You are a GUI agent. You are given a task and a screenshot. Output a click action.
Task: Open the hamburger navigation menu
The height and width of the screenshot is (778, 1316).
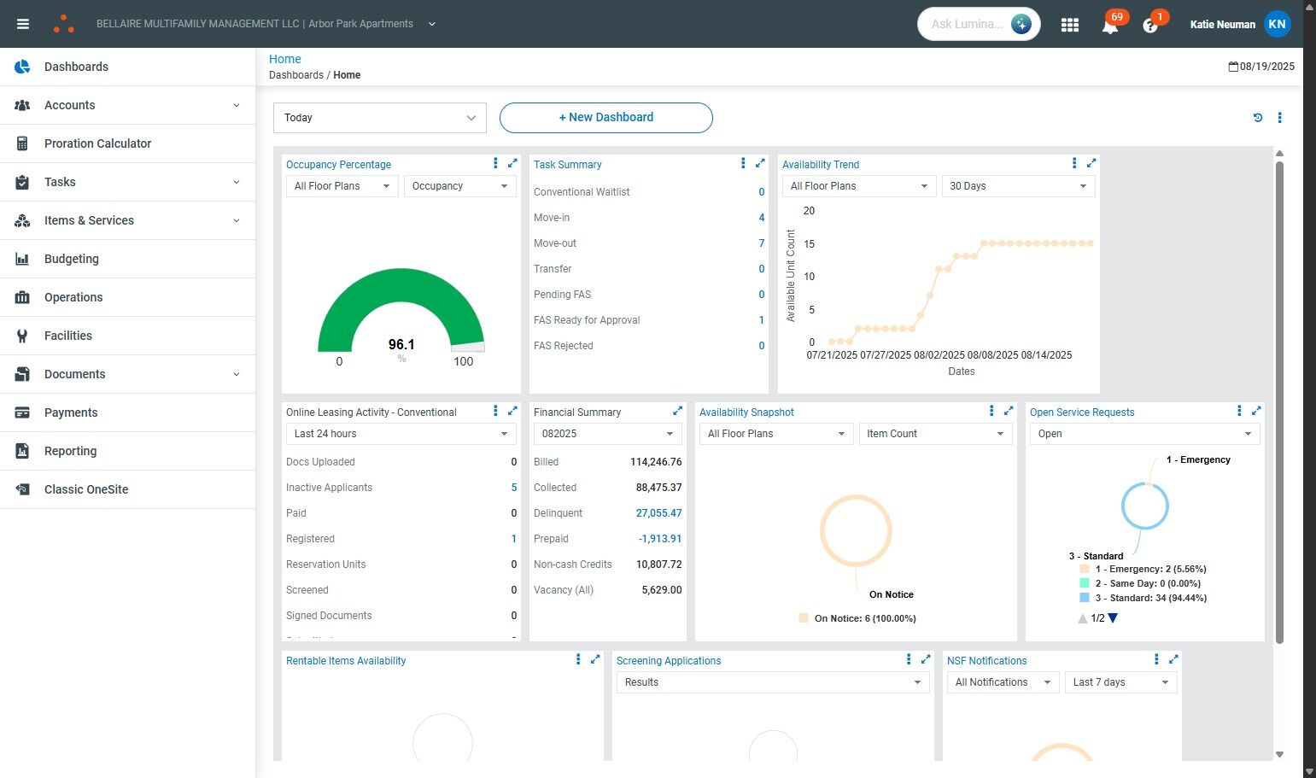pos(23,24)
